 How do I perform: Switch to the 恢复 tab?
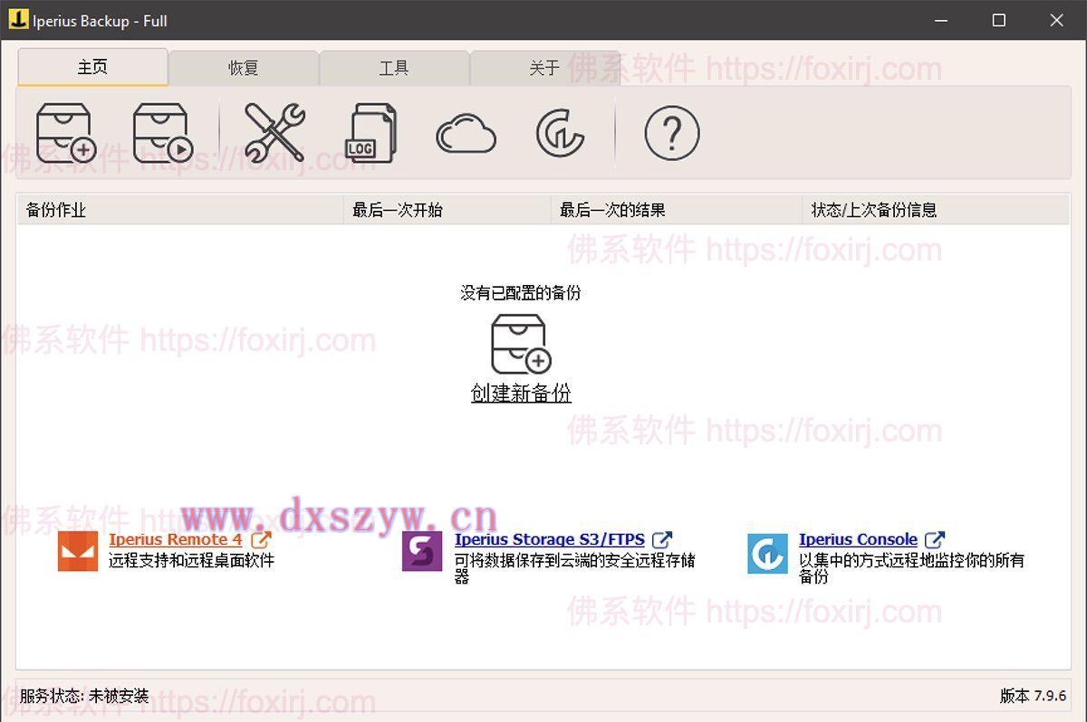[x=244, y=68]
